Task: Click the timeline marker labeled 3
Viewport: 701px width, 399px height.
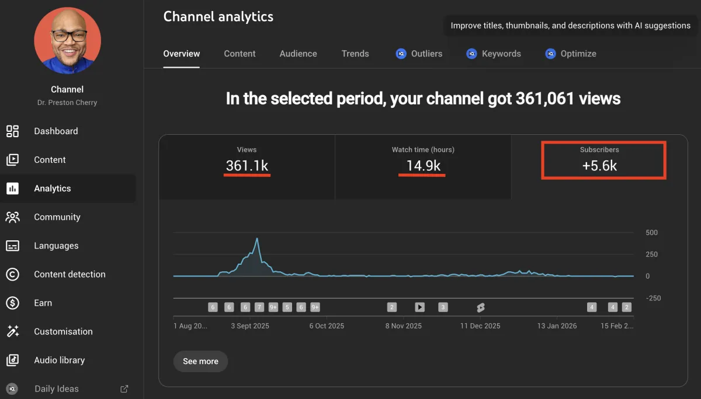Action: pos(443,307)
